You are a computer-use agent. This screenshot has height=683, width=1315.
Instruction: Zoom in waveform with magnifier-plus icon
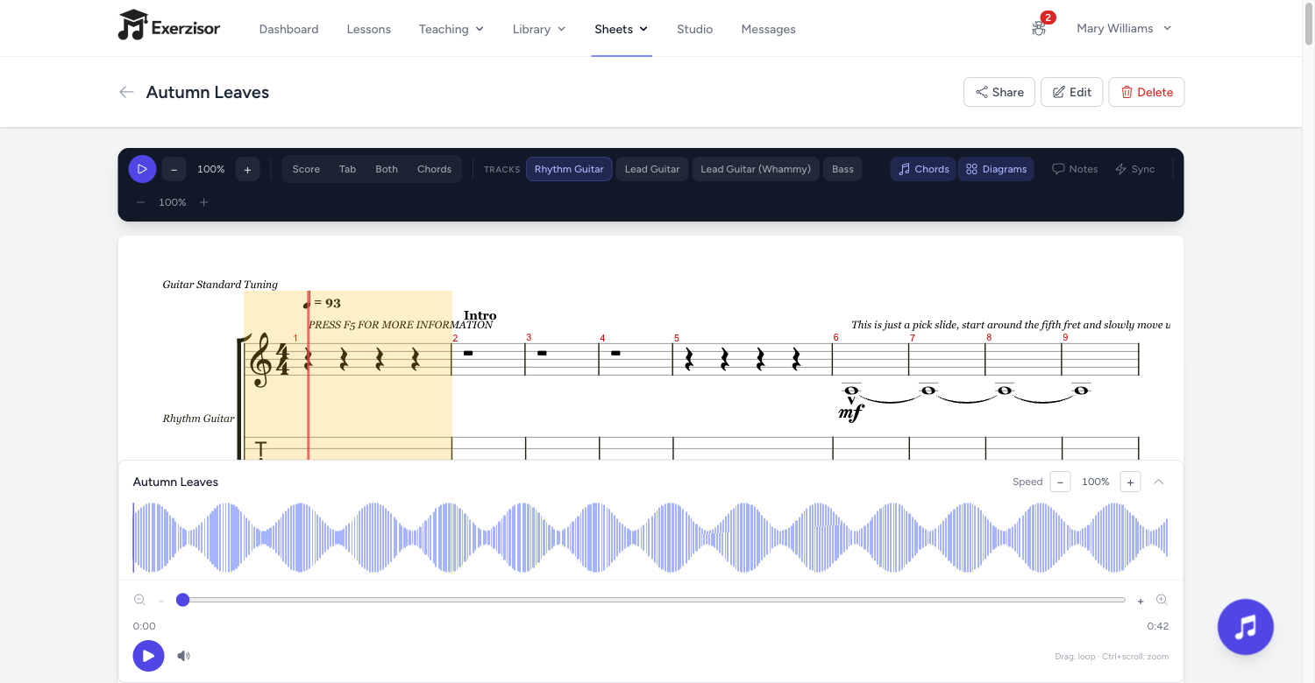(1162, 600)
